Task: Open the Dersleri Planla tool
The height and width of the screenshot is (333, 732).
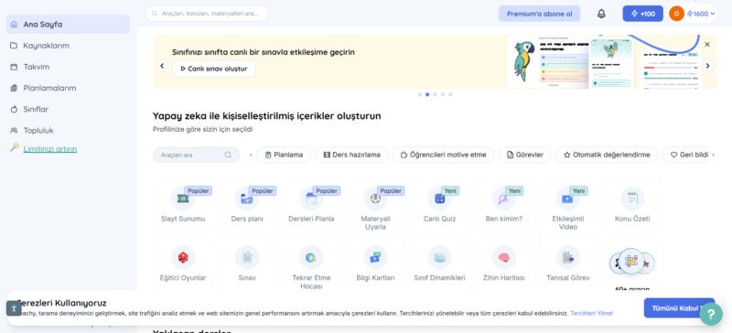Action: [x=311, y=207]
